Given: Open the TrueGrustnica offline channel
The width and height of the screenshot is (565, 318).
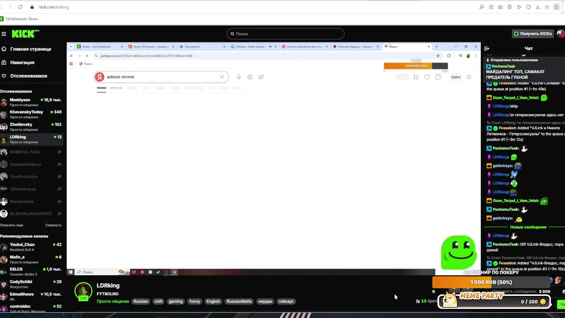Looking at the screenshot, I should [31, 177].
